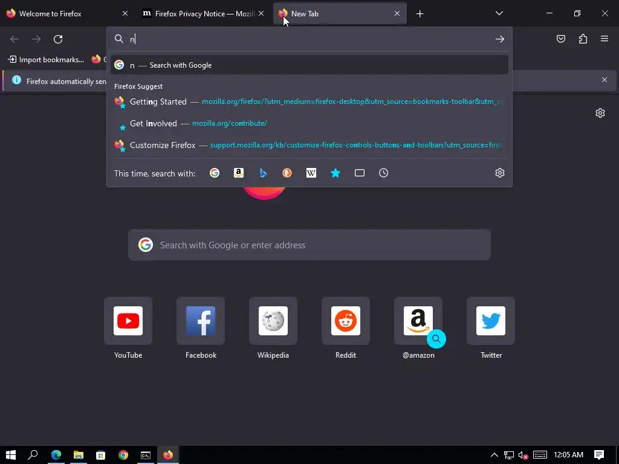Open the touch keyboard from tray
The image size is (619, 464).
(540, 455)
